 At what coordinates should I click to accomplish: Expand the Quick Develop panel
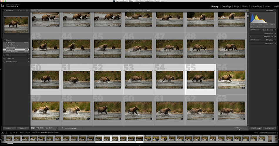(x=275, y=30)
